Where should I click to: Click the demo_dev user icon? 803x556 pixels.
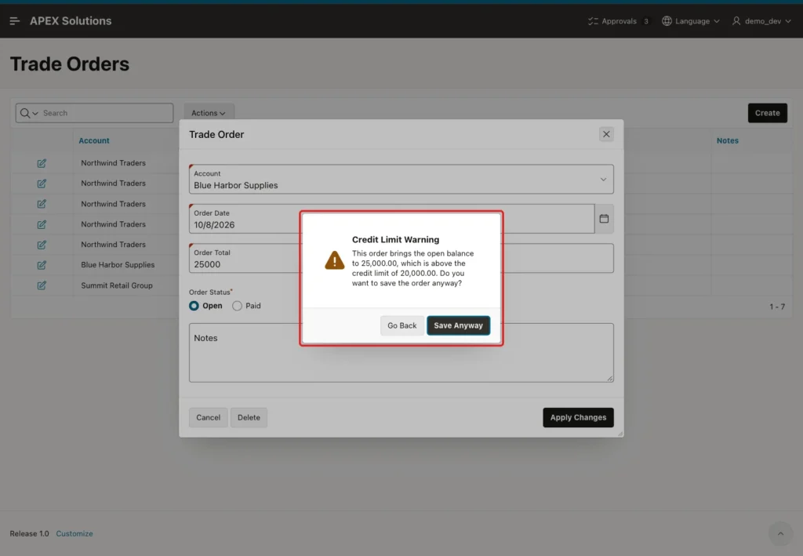pos(736,21)
